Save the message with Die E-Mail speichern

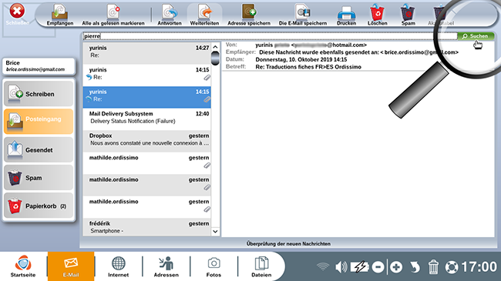point(303,15)
